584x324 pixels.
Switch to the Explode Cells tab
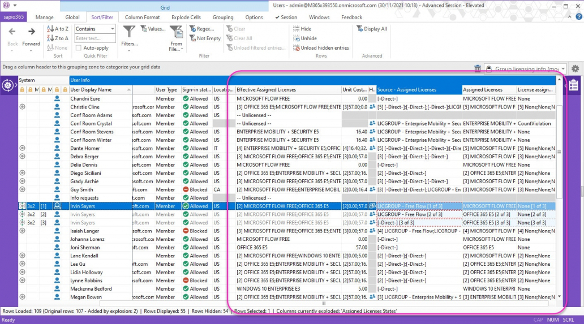pos(186,17)
